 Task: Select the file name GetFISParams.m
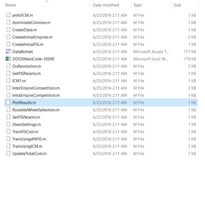pos(27,74)
